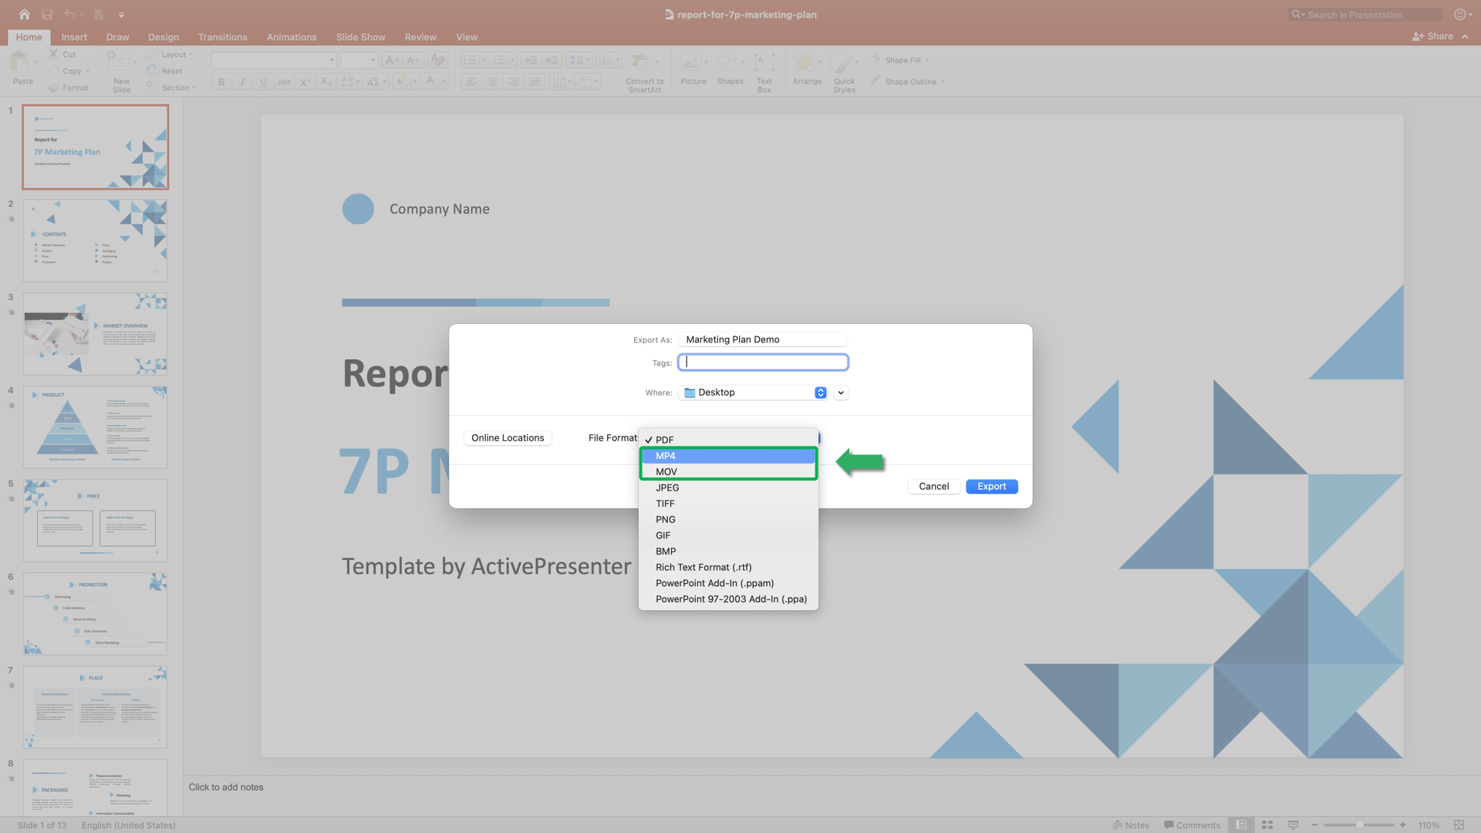This screenshot has width=1481, height=833.
Task: Click the Comments button in status bar
Action: click(1193, 825)
